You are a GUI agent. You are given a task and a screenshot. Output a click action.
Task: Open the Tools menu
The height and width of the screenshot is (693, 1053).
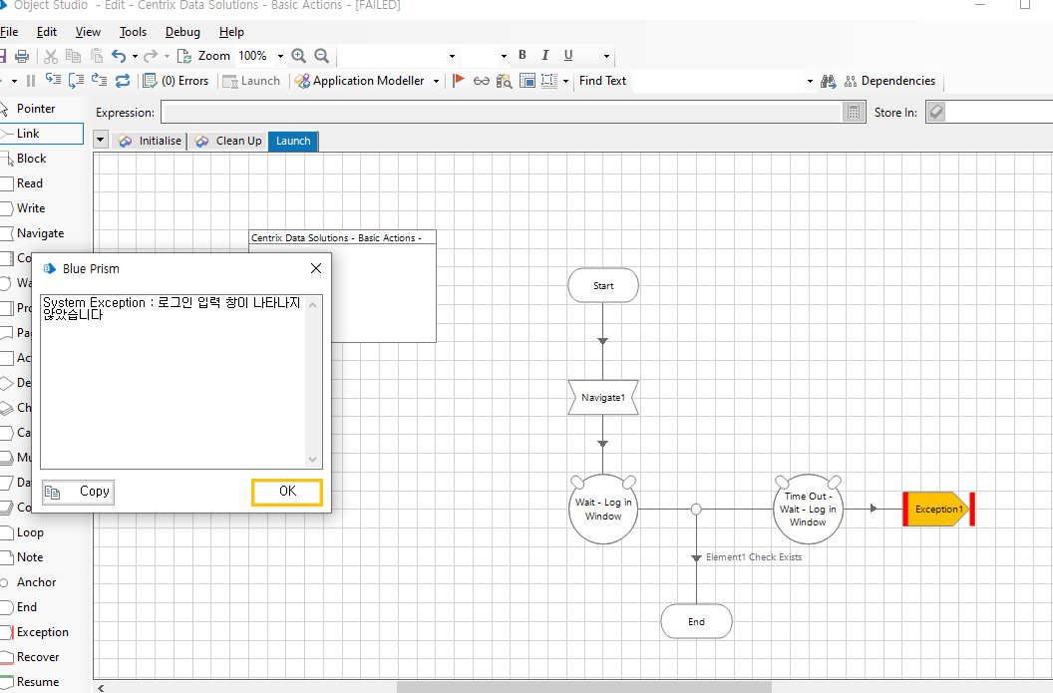133,32
